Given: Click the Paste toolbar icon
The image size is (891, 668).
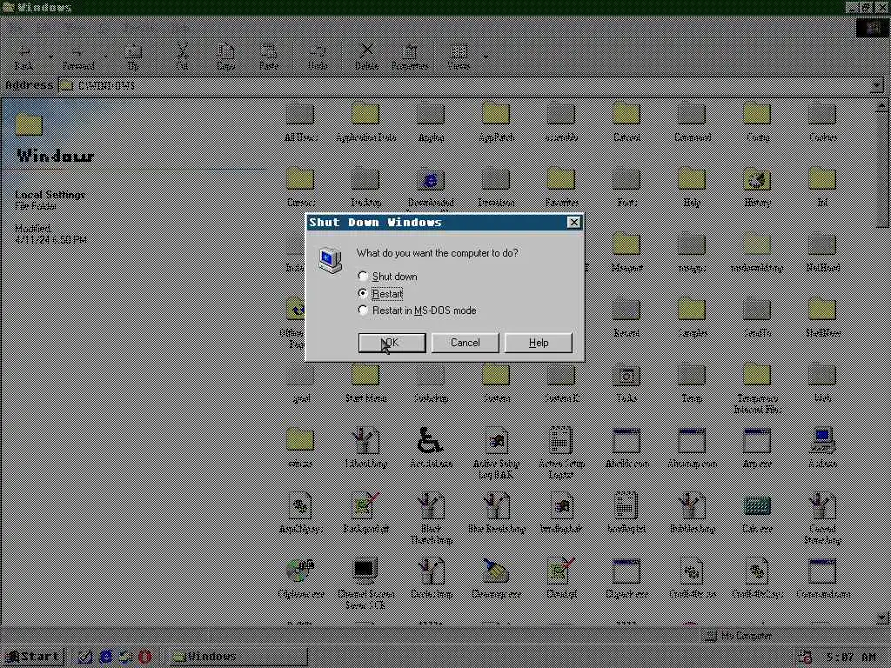Looking at the screenshot, I should 269,57.
